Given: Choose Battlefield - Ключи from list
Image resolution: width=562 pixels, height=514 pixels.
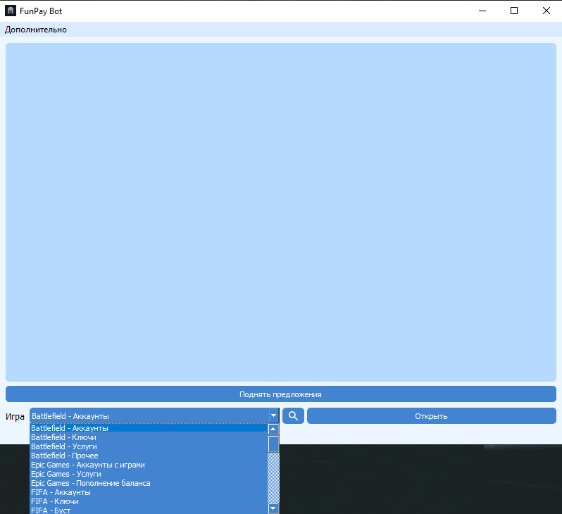Looking at the screenshot, I should 149,437.
